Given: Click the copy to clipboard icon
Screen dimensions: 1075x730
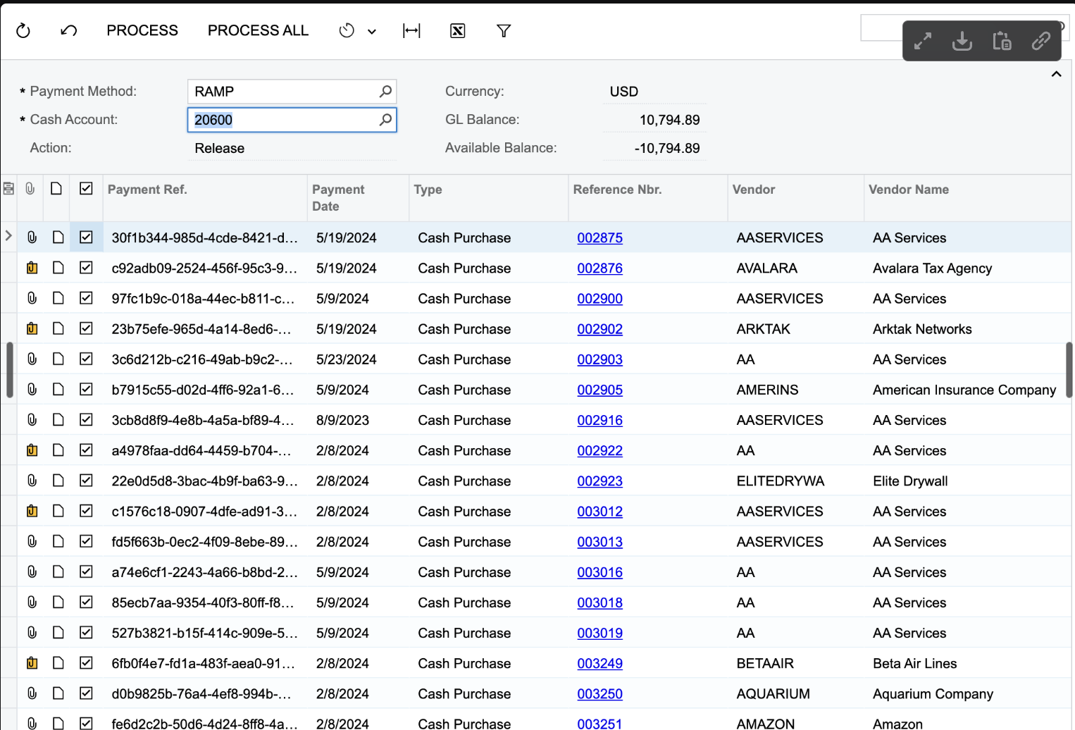Looking at the screenshot, I should tap(1002, 41).
